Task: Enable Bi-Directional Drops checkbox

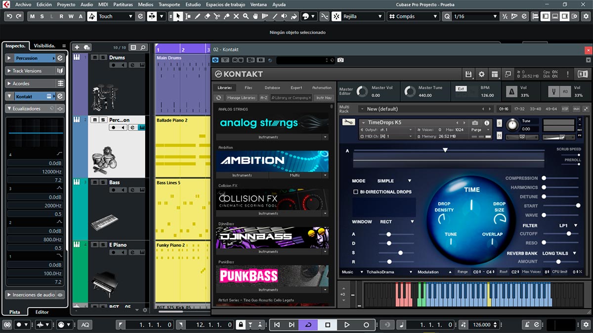Action: 356,191
